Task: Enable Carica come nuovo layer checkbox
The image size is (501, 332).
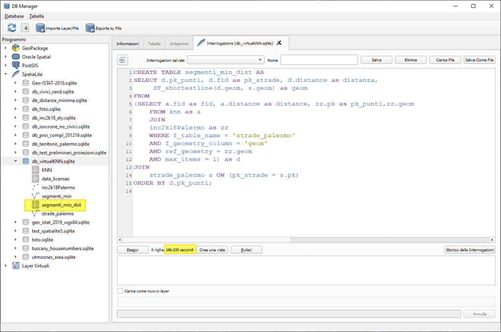Action: point(120,291)
